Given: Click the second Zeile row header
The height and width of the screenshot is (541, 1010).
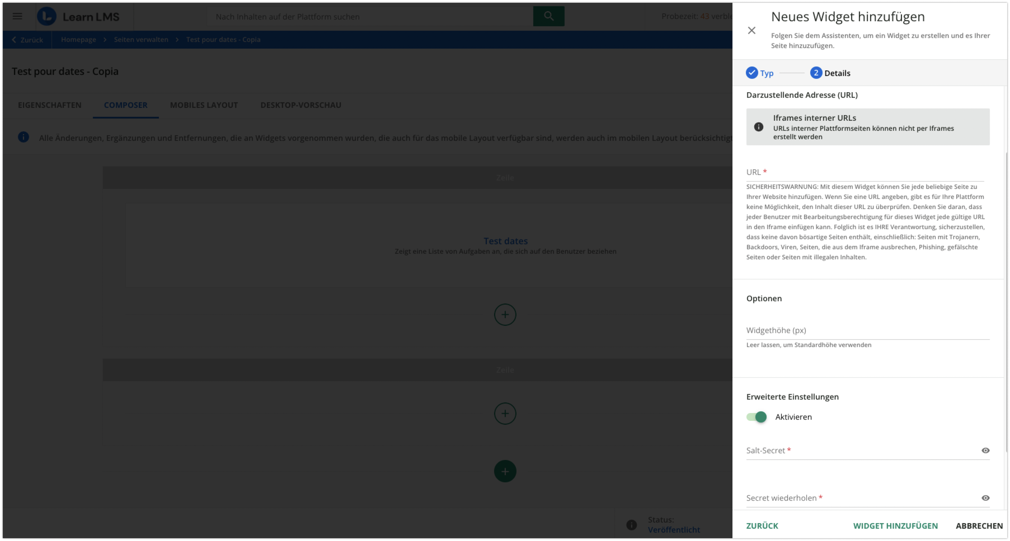Looking at the screenshot, I should (417, 370).
